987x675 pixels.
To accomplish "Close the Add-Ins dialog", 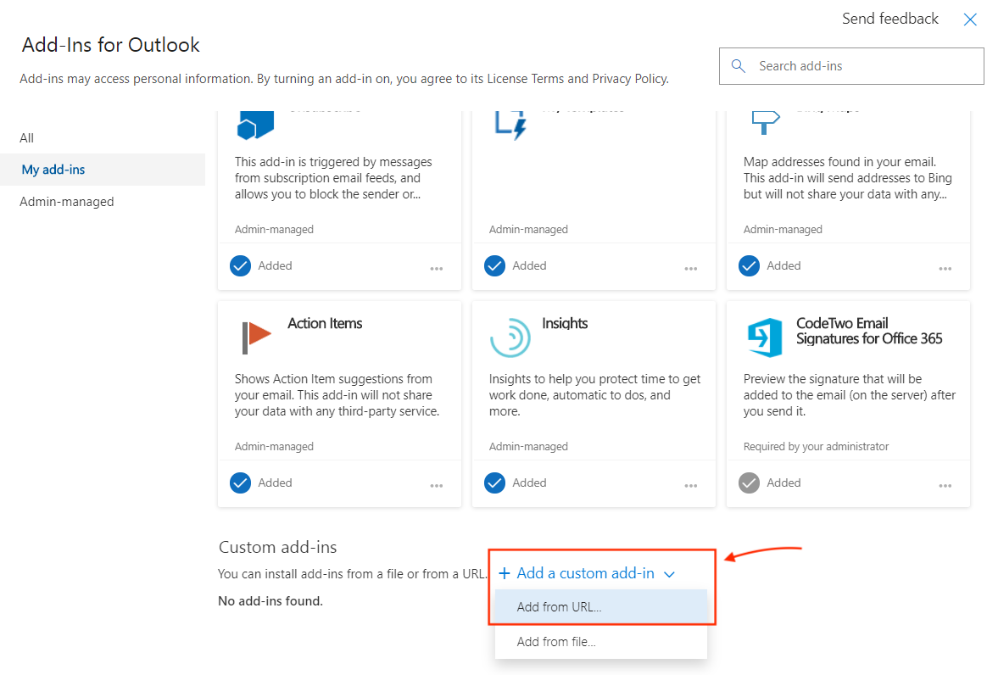I will [x=970, y=20].
